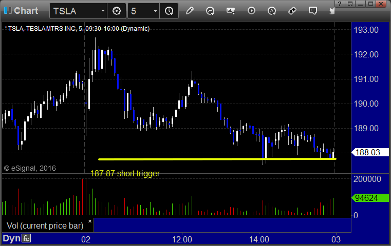Select the pencil drawing tool

point(190,11)
